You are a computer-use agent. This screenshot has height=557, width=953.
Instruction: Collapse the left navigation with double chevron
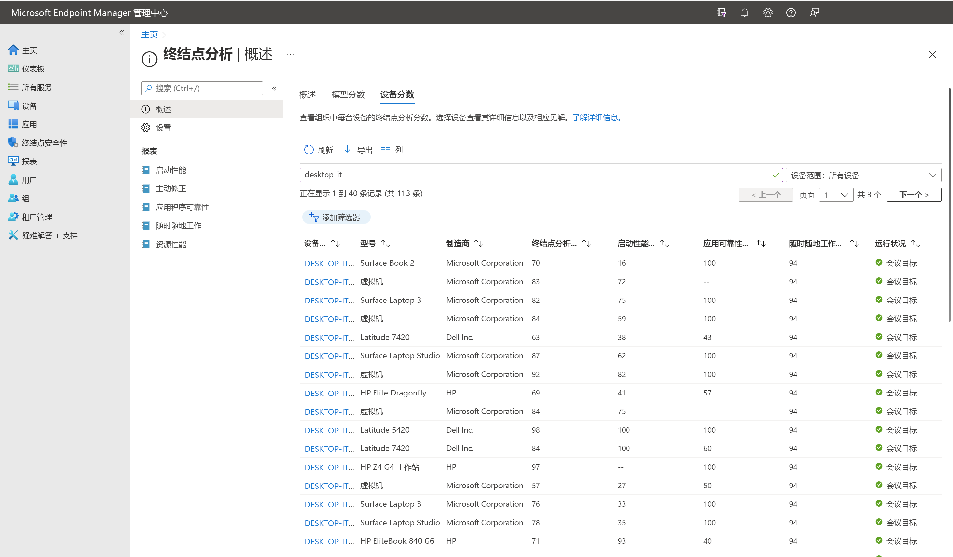(x=122, y=32)
